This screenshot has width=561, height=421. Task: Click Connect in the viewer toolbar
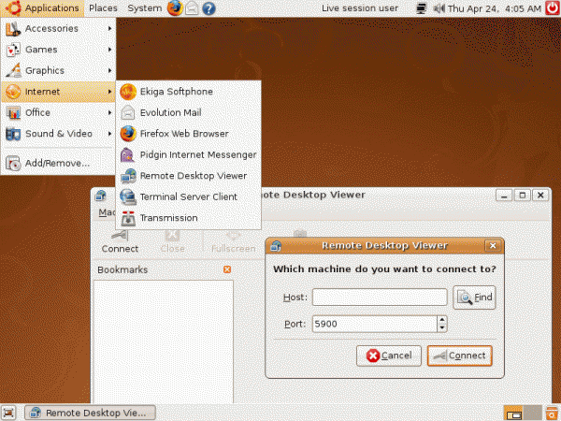point(120,242)
